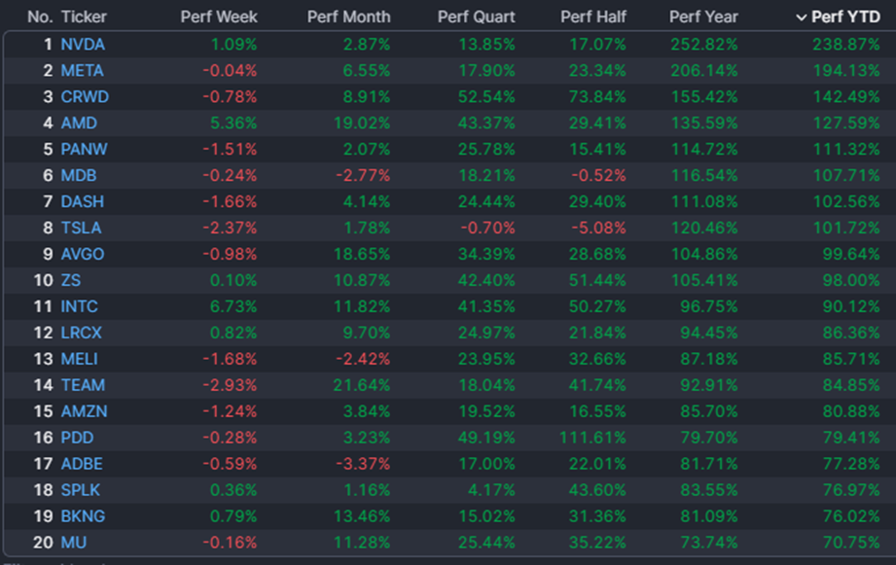Select PANW Perf Quart value 25.78%
Image resolution: width=896 pixels, height=565 pixels.
click(486, 150)
